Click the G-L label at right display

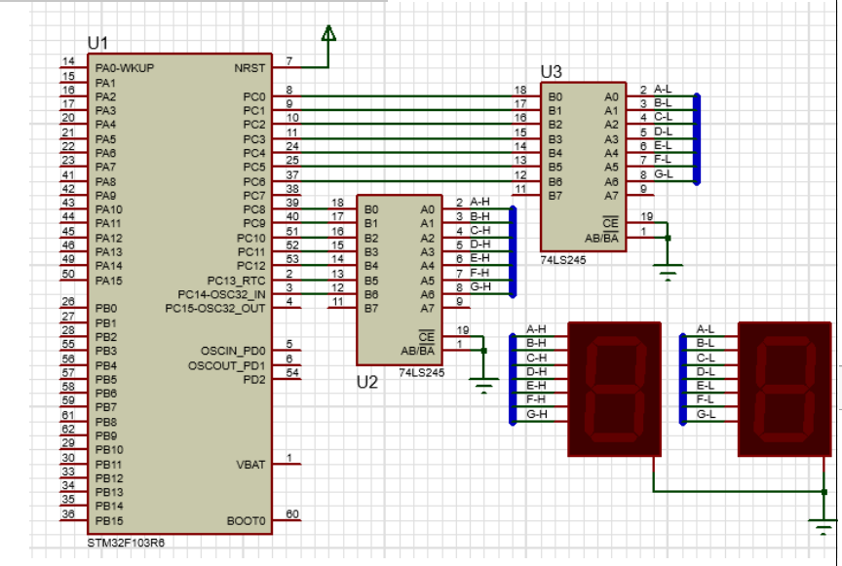pyautogui.click(x=706, y=414)
